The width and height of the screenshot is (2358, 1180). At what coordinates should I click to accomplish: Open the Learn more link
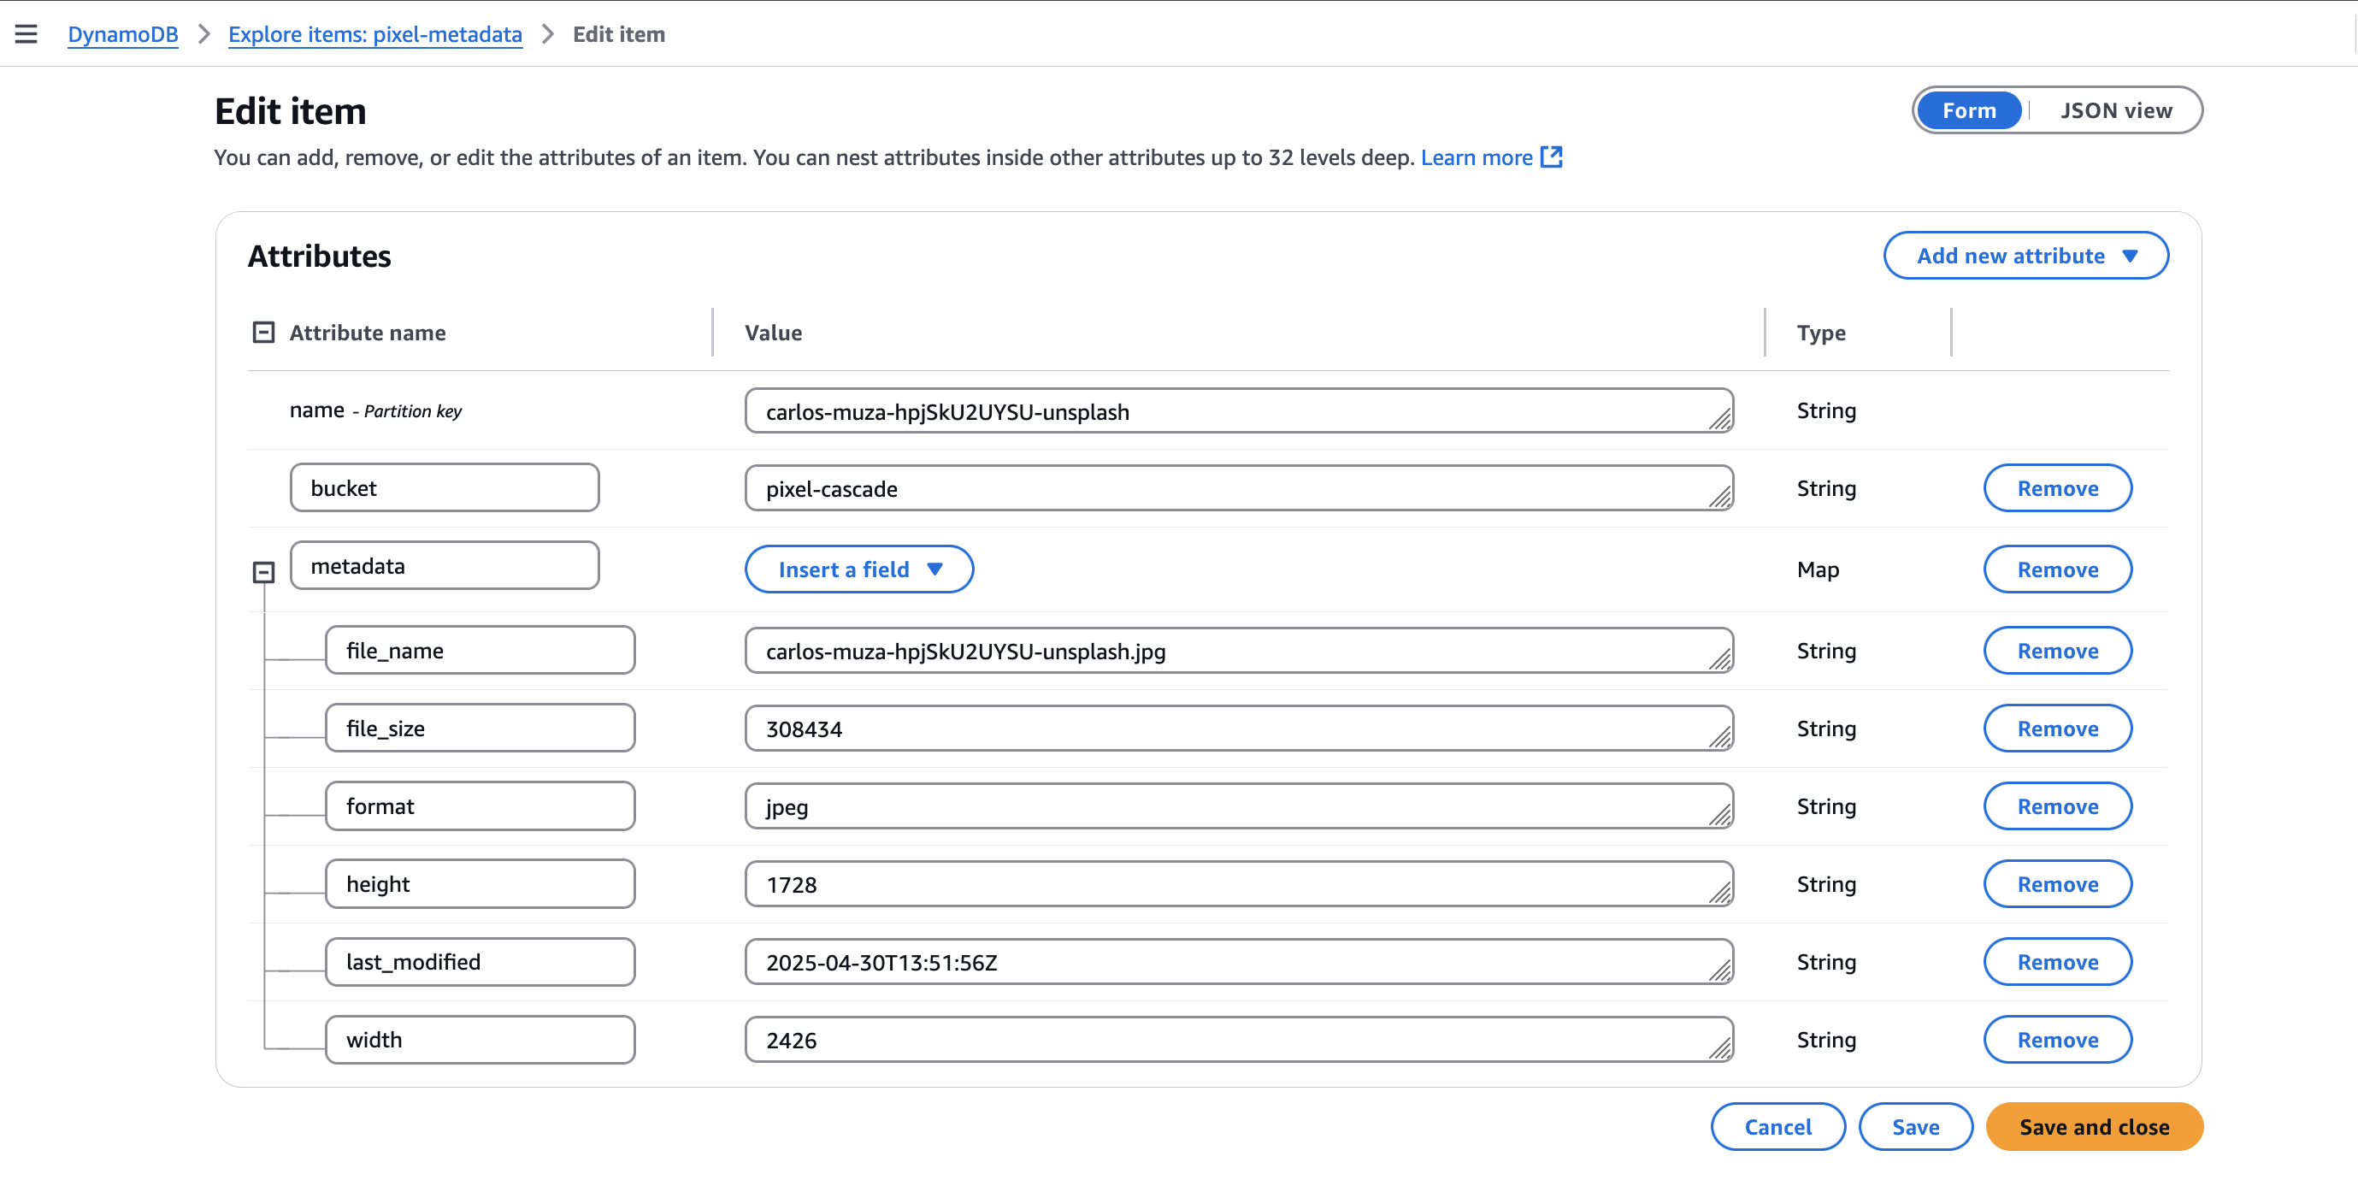point(1477,157)
